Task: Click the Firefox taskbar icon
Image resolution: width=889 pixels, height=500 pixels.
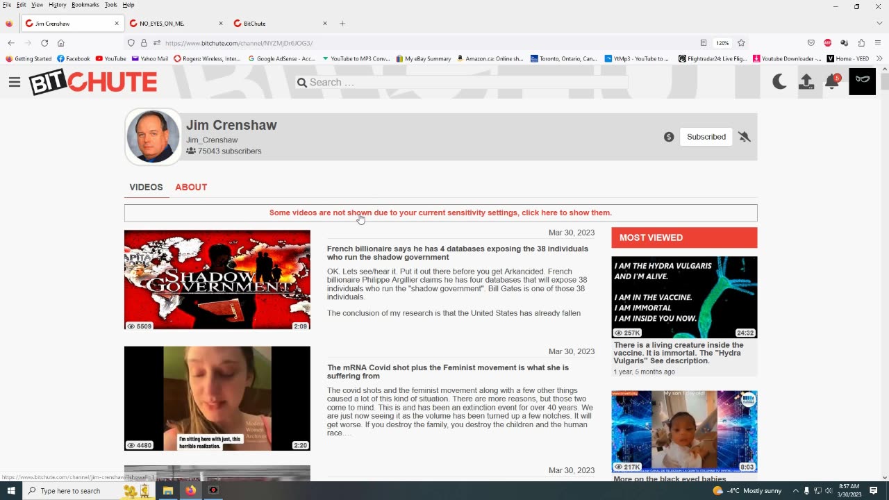Action: coord(190,490)
